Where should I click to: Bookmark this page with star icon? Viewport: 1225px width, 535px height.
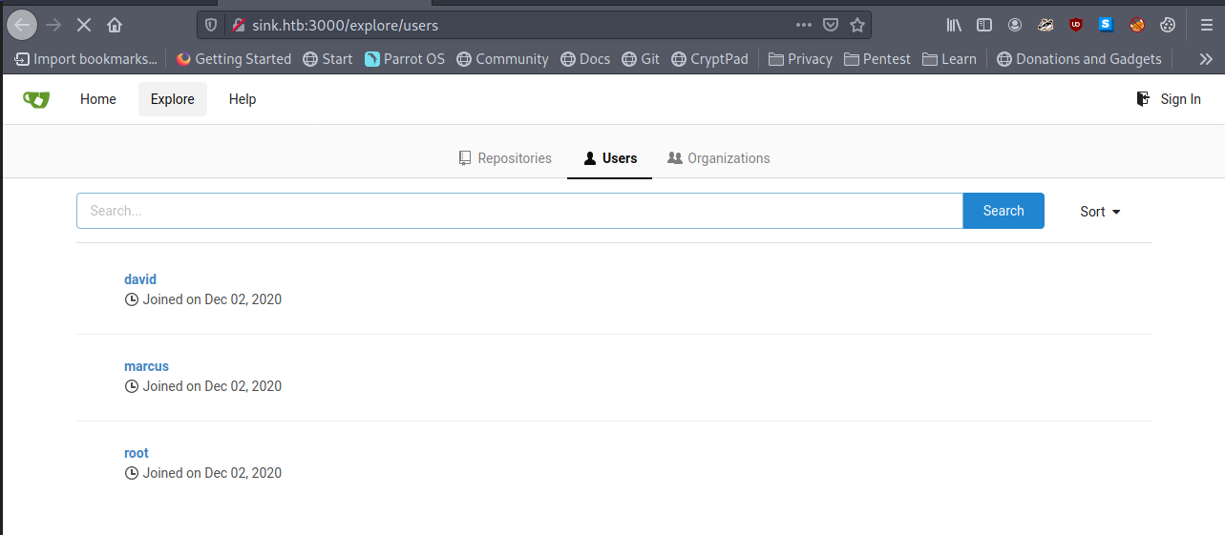coord(857,25)
